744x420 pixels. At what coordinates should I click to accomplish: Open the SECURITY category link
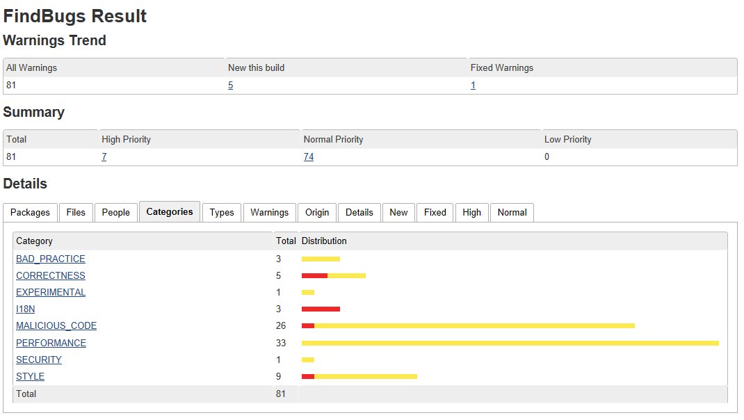coord(39,360)
